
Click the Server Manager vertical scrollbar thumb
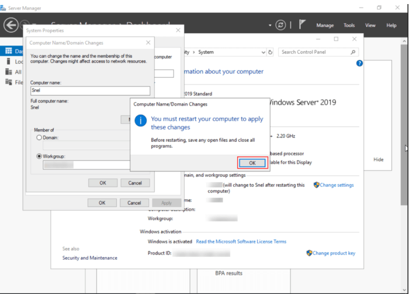[x=404, y=125]
